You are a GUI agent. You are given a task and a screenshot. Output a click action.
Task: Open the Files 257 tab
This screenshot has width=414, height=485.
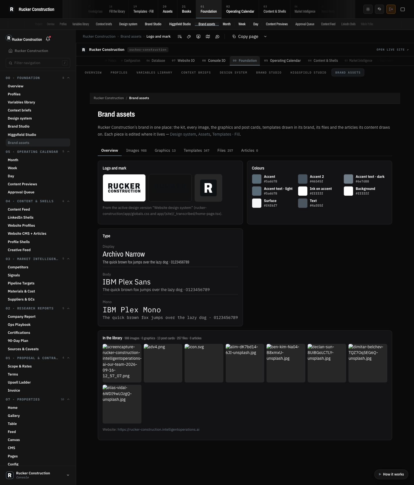point(225,151)
